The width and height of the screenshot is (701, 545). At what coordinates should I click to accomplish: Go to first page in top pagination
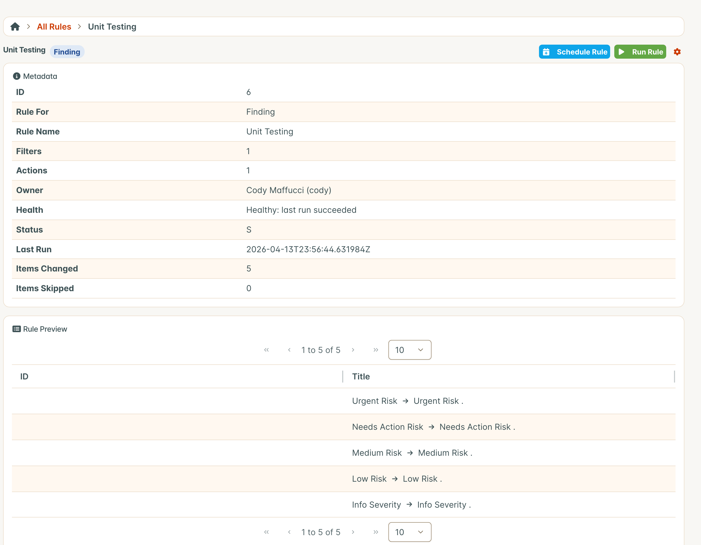pyautogui.click(x=266, y=350)
